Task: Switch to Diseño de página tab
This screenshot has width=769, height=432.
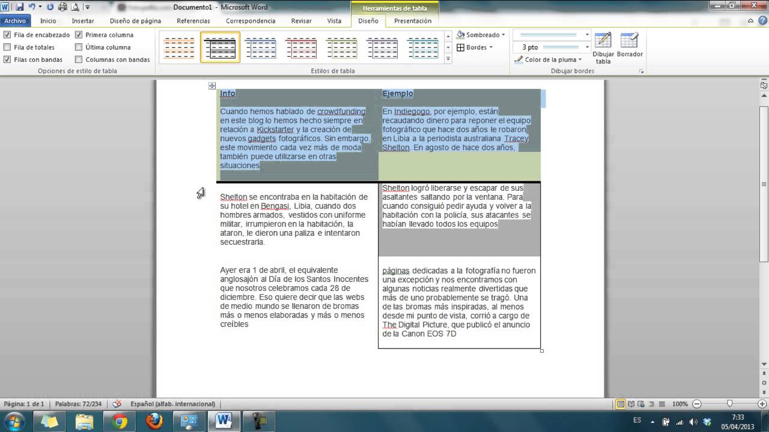Action: 135,20
